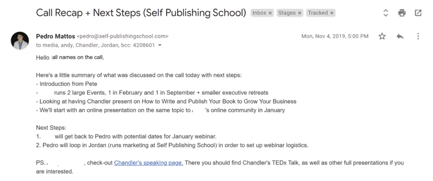Open the three-dot more options menu
Screen dimensions: 433x181
coord(418,36)
